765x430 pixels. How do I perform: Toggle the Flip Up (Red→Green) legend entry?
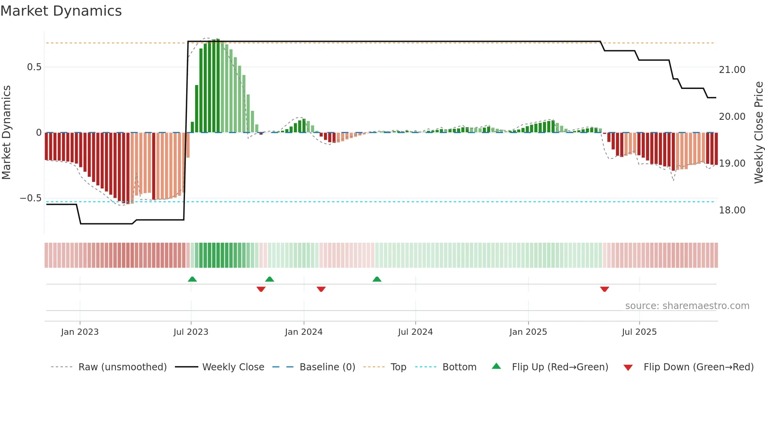[x=550, y=367]
